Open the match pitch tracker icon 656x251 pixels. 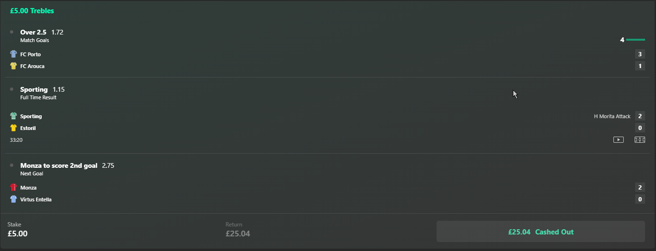pyautogui.click(x=640, y=139)
